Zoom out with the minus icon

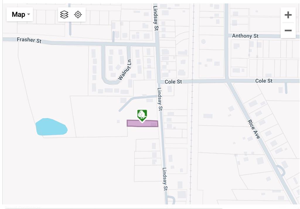[288, 30]
